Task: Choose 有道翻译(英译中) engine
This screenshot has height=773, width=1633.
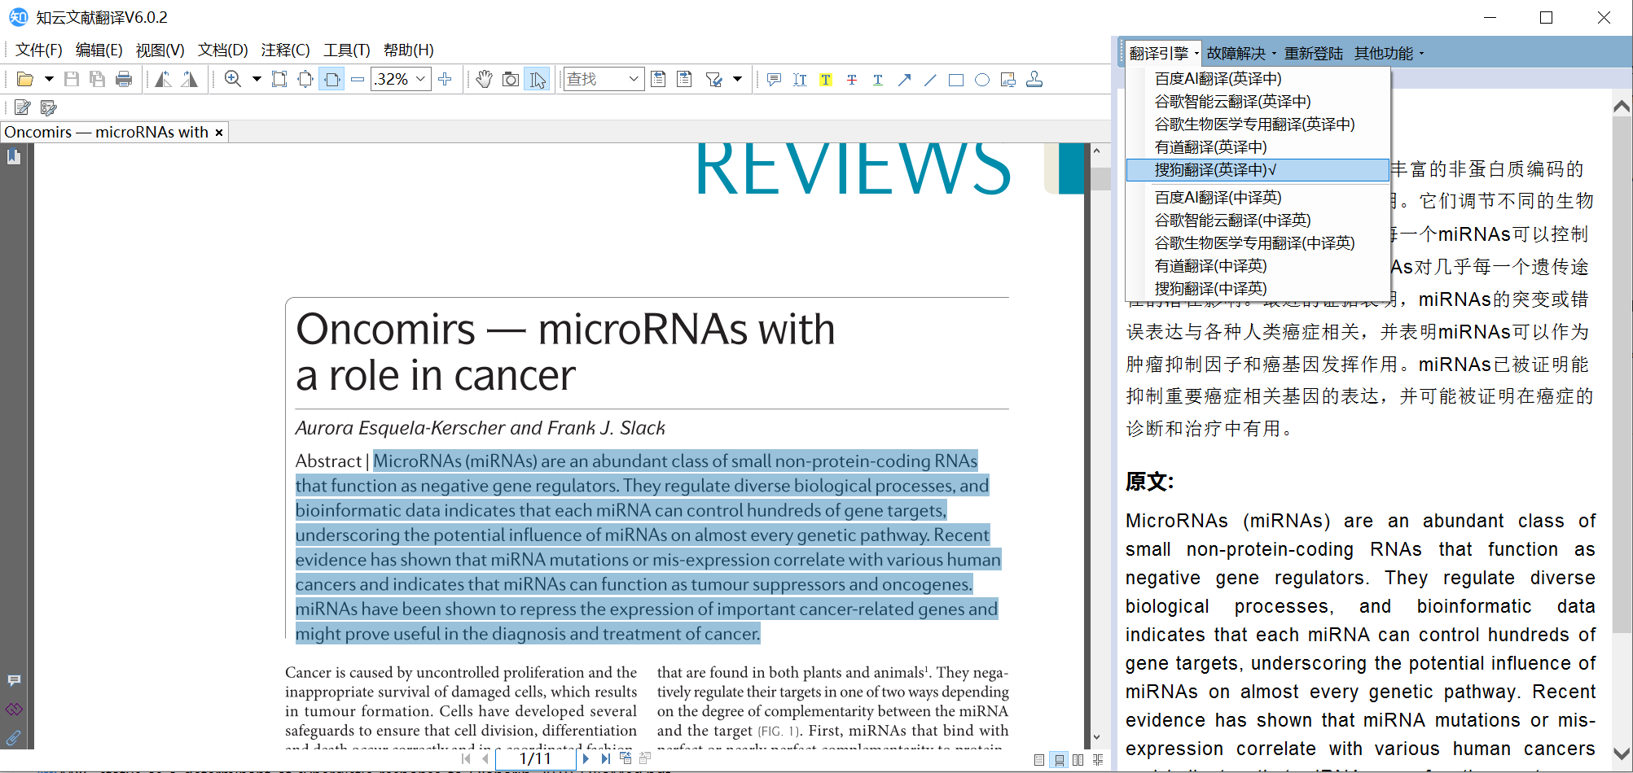Action: click(1258, 147)
